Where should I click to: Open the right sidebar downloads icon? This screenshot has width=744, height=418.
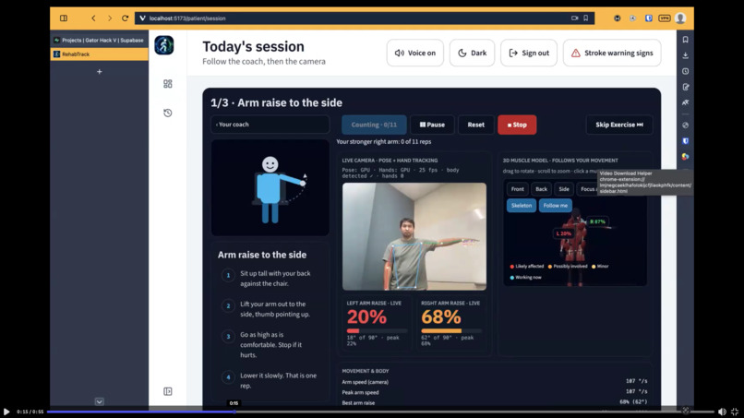[685, 55]
